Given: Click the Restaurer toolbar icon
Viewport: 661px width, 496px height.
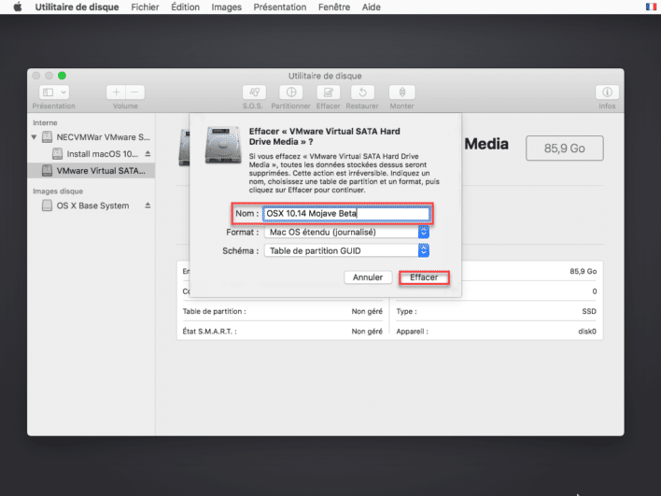Looking at the screenshot, I should (x=362, y=92).
